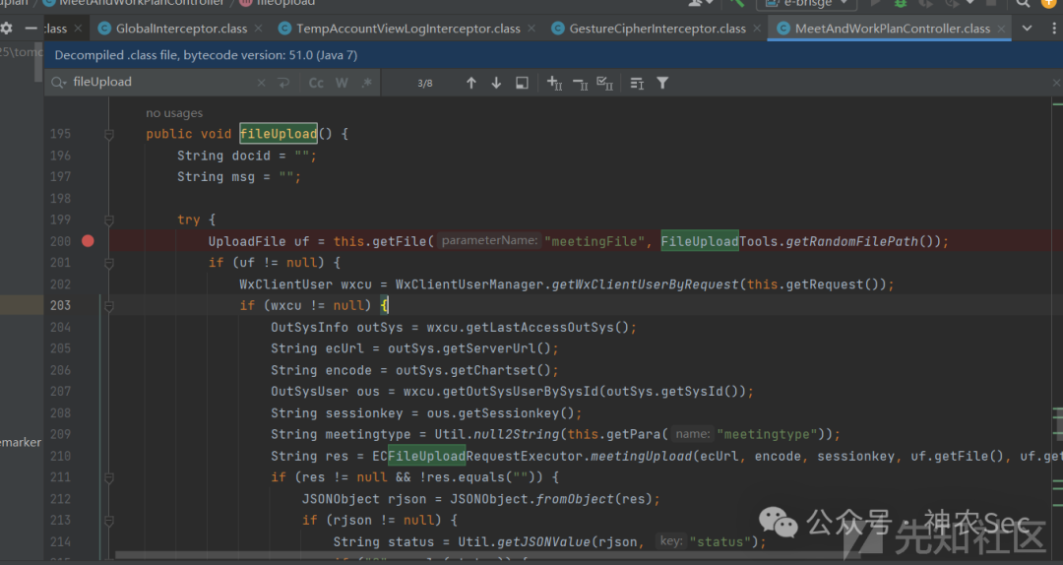
Task: Collapse the wxcu null check at line 203
Action: coord(109,306)
